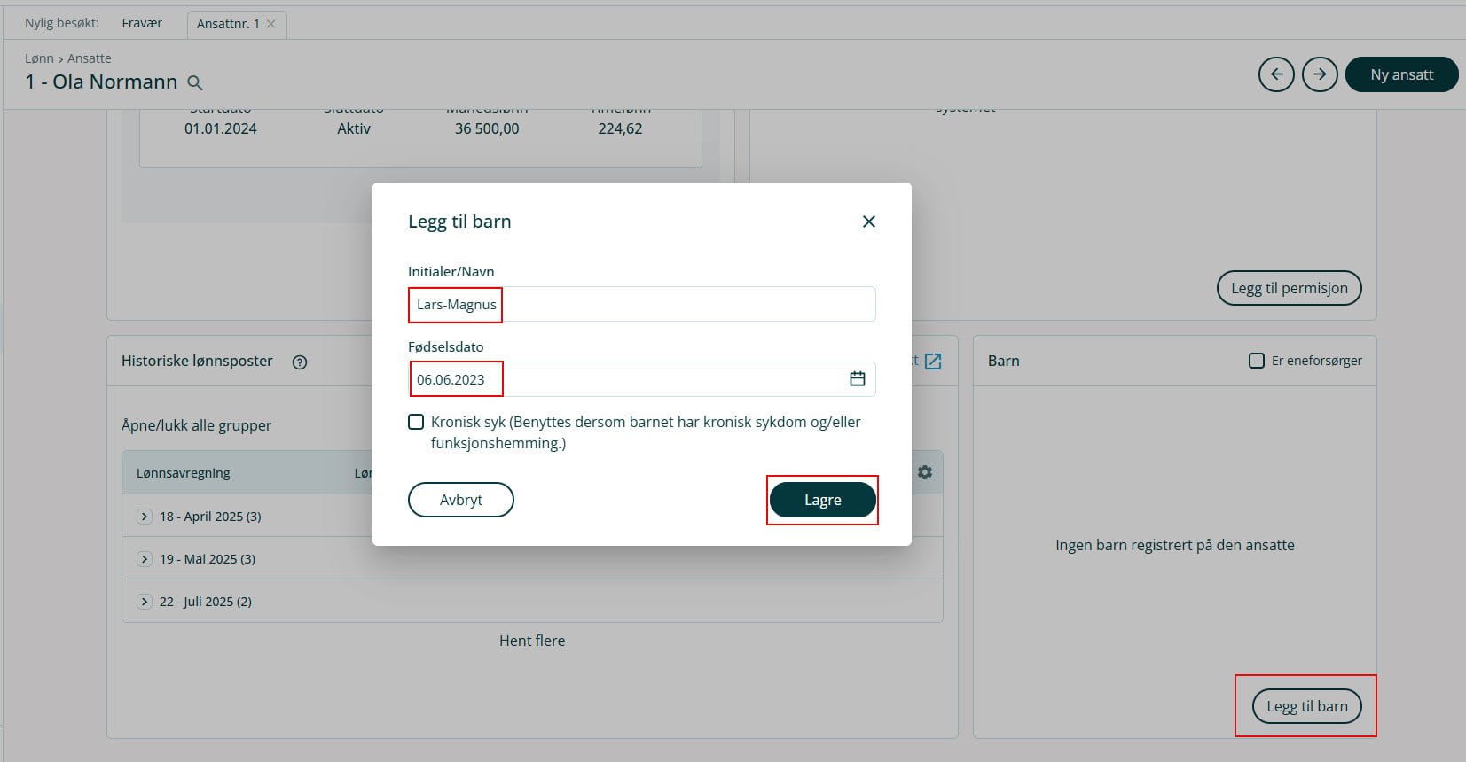Expand the 19 - Mai 2025 group
1466x762 pixels.
pos(145,559)
